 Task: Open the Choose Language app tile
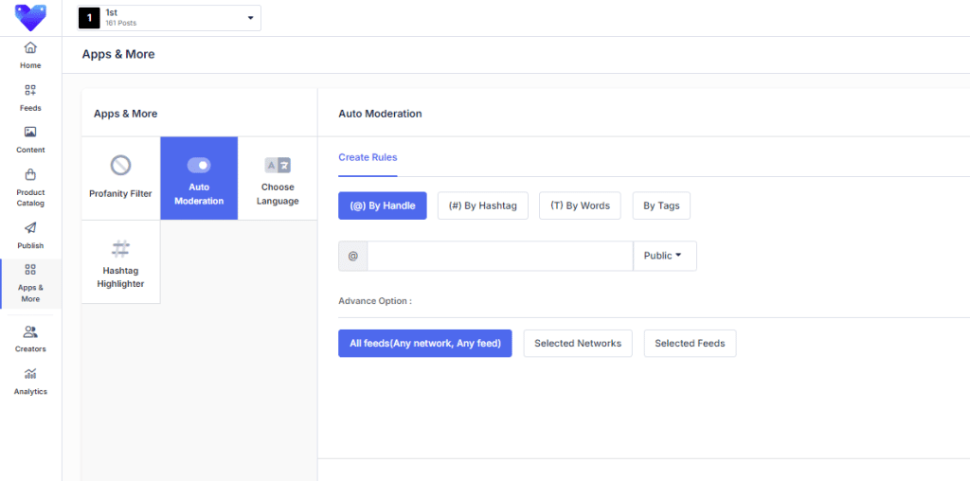[x=278, y=178]
